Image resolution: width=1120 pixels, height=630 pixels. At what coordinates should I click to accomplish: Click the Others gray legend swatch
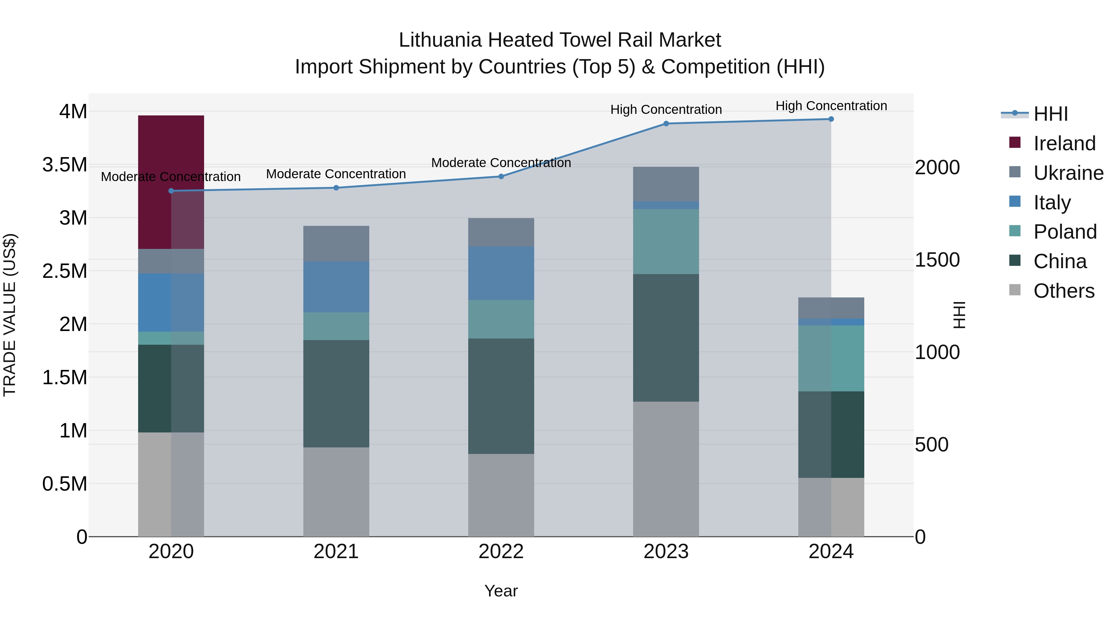click(x=1015, y=290)
